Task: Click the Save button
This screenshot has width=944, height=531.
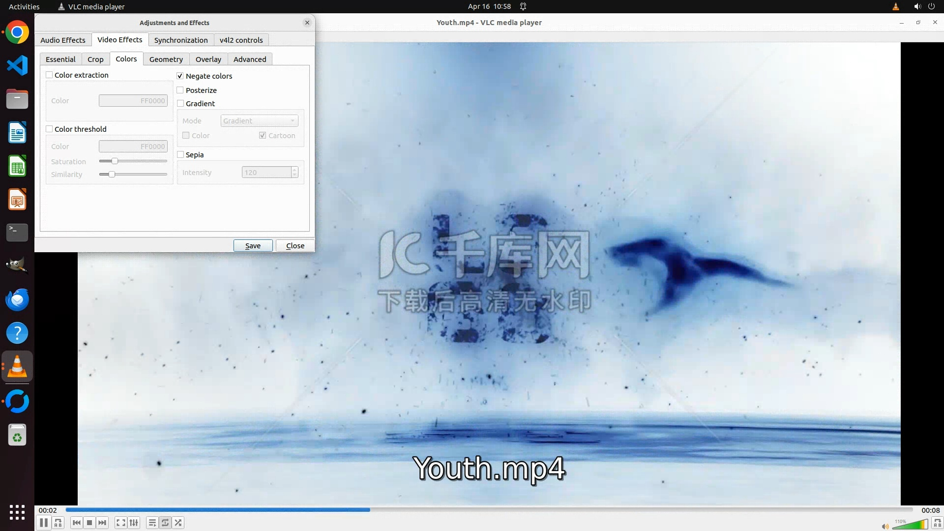Action: coord(253,245)
